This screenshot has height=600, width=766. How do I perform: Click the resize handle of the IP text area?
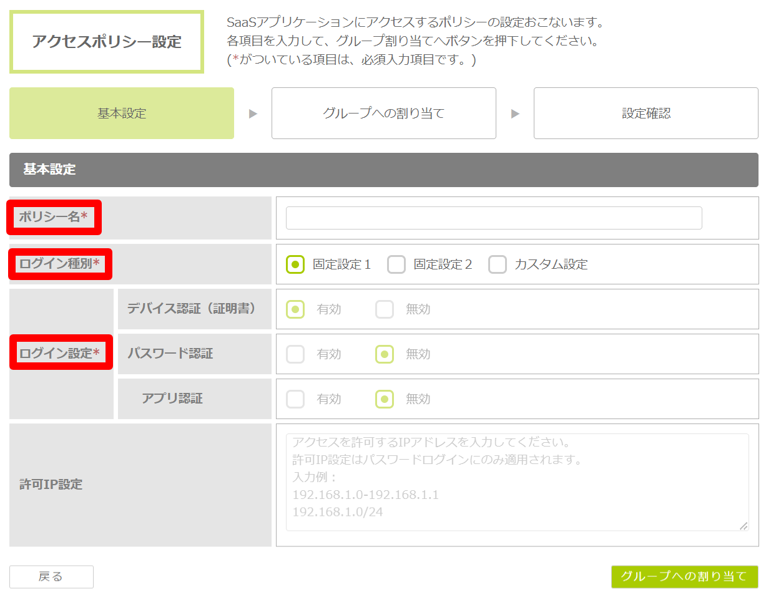(x=744, y=526)
